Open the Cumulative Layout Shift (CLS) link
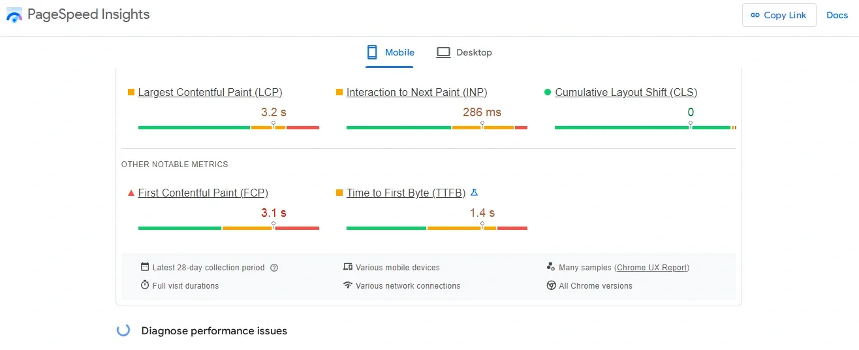Viewport: 859px width, 350px height. click(x=626, y=93)
